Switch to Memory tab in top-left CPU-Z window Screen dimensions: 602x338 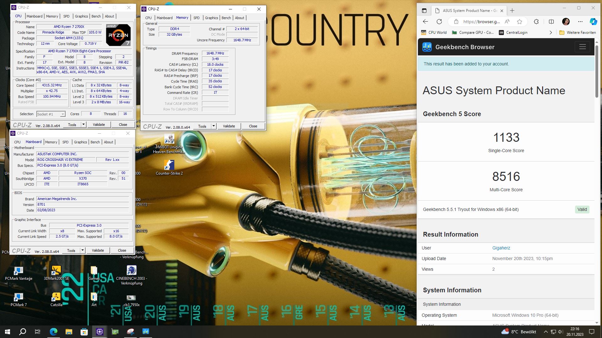[x=52, y=16]
